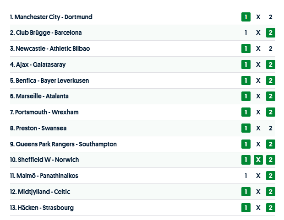Image resolution: width=284 pixels, height=220 pixels.
Task: Toggle home win for Marseille - Atalanta
Action: [246, 97]
